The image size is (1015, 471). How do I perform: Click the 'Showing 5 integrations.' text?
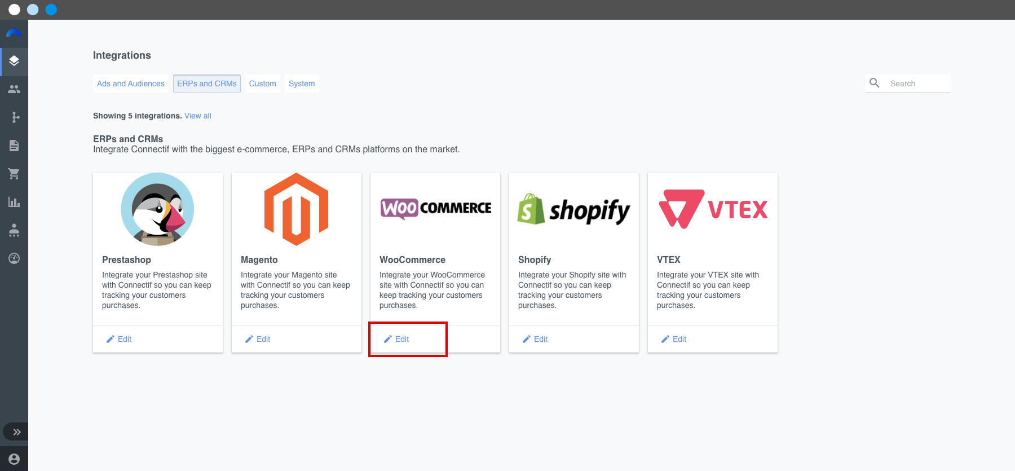click(138, 116)
